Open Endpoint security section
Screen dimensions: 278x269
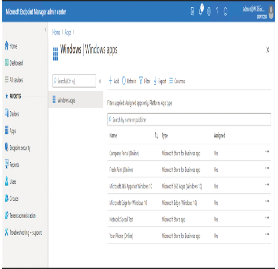pos(18,148)
